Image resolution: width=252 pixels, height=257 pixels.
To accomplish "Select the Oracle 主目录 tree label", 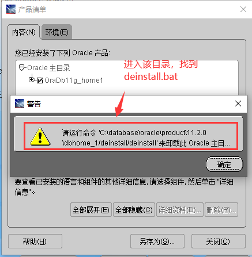I will click(48, 68).
